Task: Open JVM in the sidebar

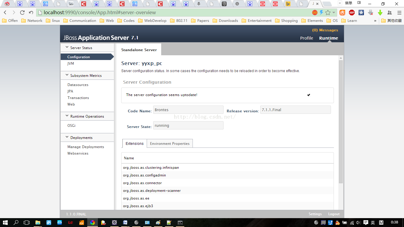Action: coord(71,63)
